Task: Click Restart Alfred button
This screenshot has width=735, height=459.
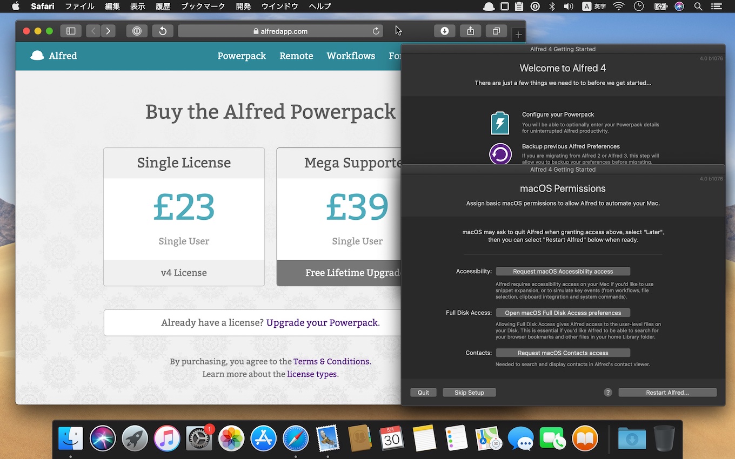Action: coord(667,393)
